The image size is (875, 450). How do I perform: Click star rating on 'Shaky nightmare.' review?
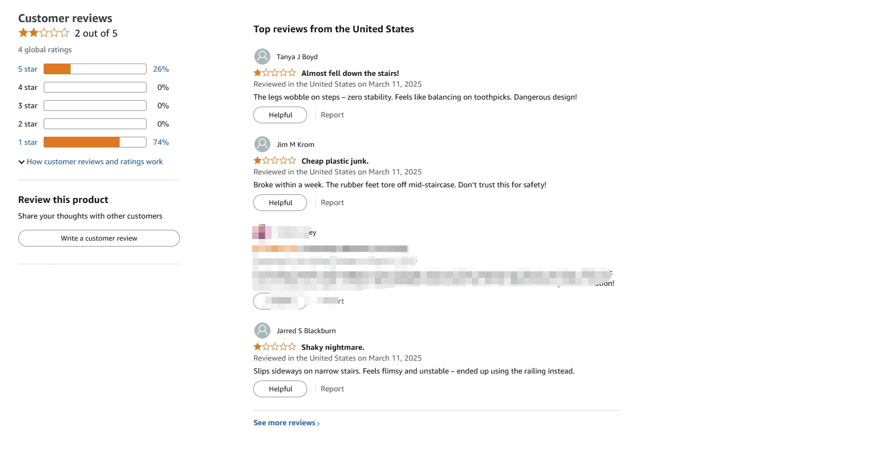275,347
